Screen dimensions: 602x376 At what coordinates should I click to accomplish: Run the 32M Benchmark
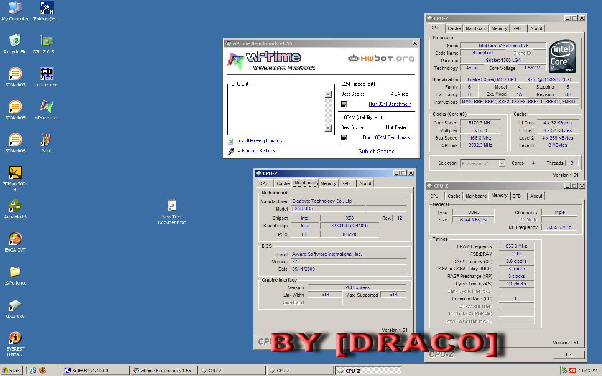click(390, 104)
